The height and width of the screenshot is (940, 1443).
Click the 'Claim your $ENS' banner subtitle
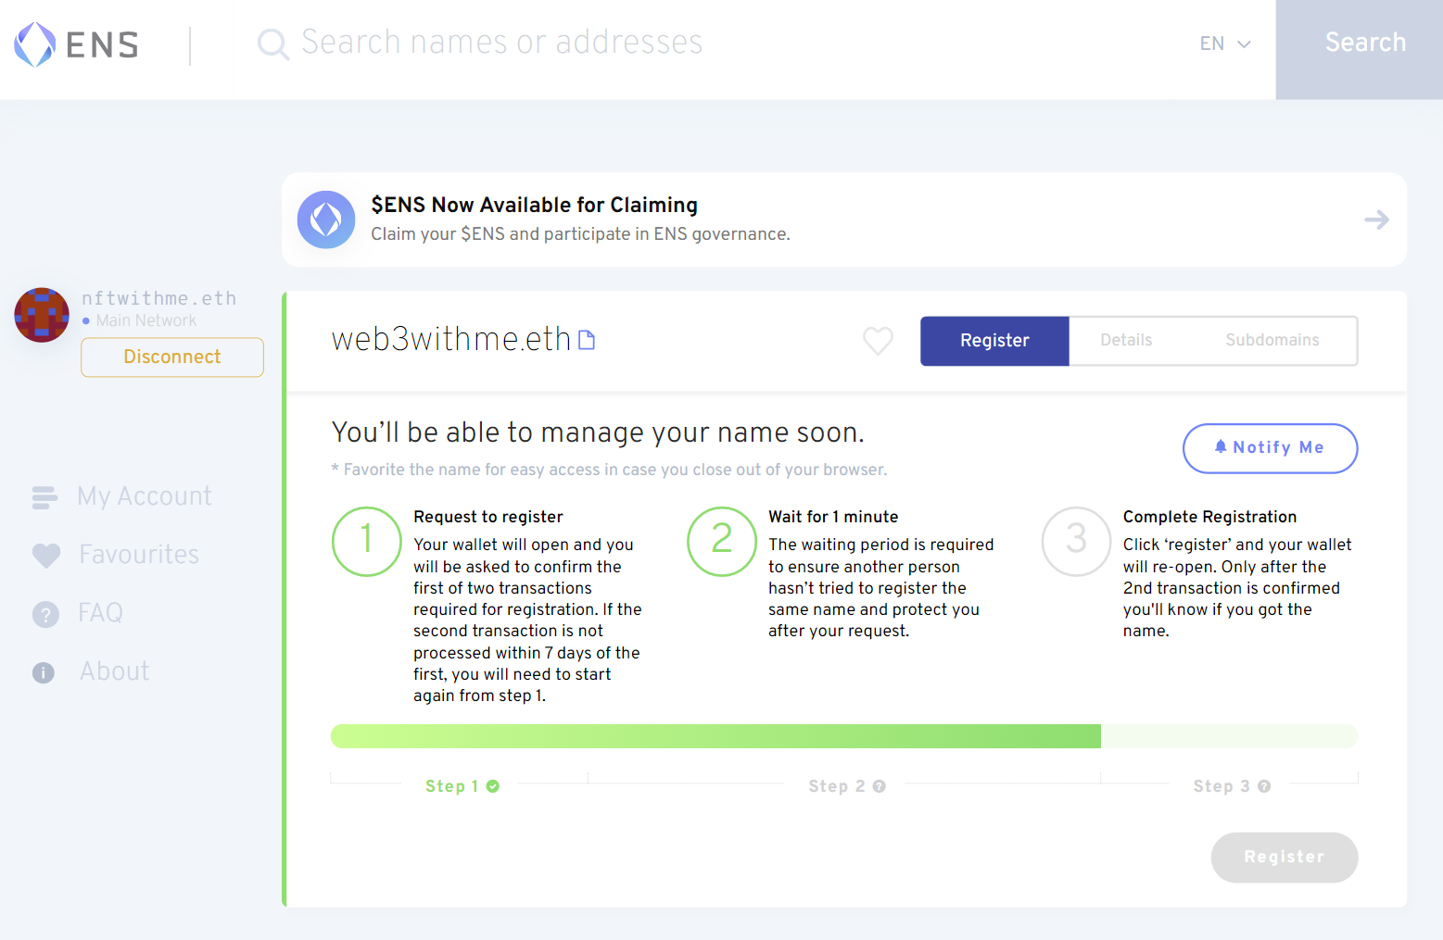pyautogui.click(x=580, y=234)
